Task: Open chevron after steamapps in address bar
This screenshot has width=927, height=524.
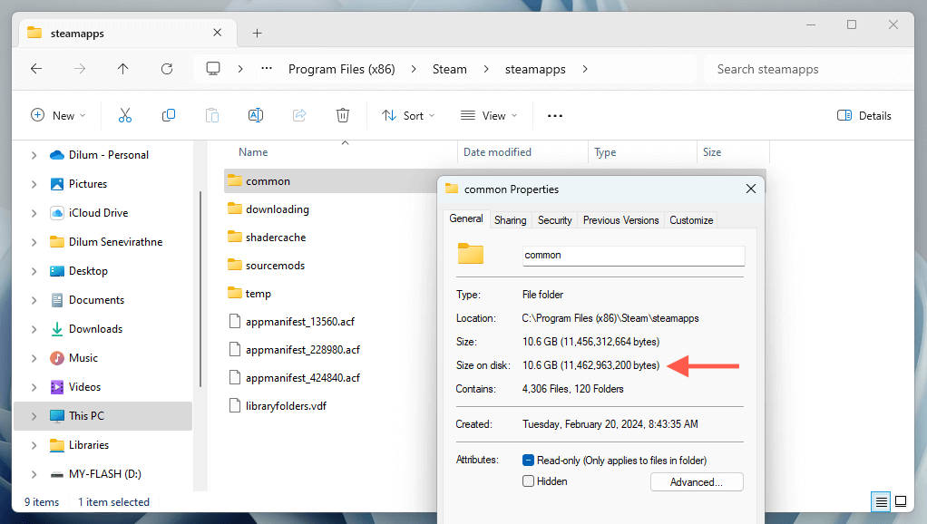Action: coord(585,69)
